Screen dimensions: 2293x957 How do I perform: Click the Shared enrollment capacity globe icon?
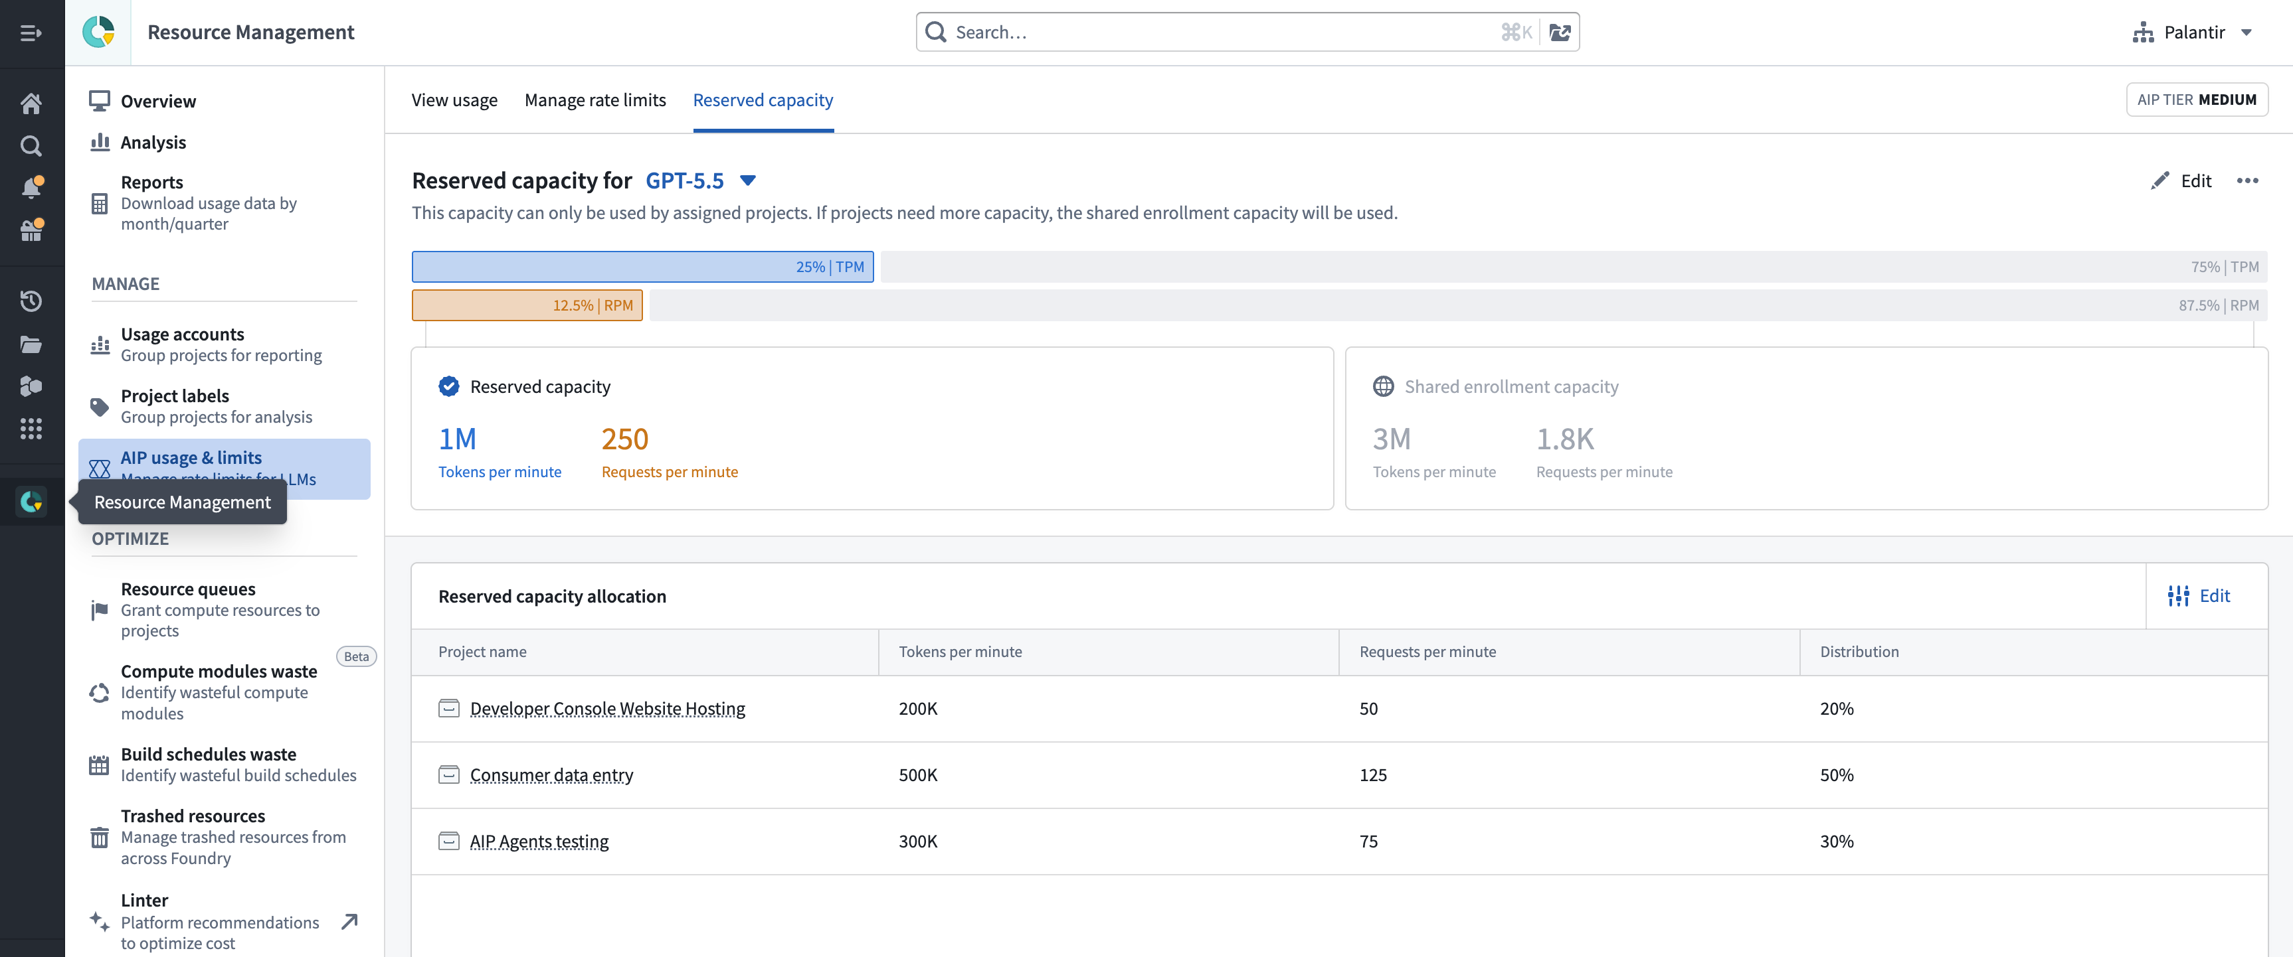coord(1383,386)
